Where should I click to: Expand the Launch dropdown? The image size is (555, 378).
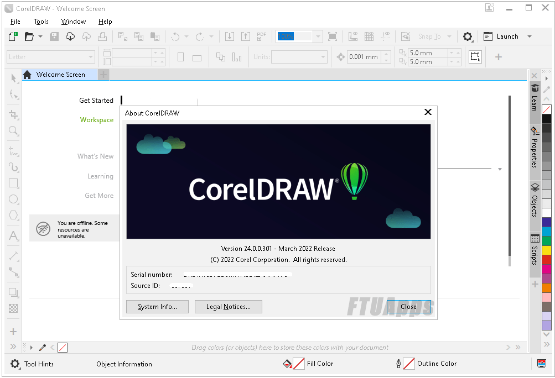pyautogui.click(x=530, y=36)
